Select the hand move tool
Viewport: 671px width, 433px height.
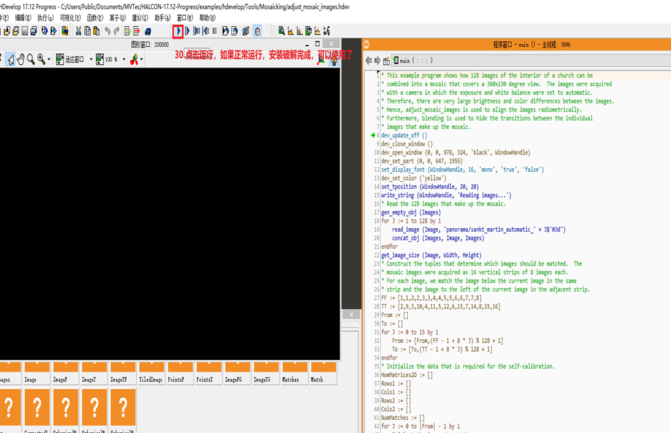click(x=21, y=59)
